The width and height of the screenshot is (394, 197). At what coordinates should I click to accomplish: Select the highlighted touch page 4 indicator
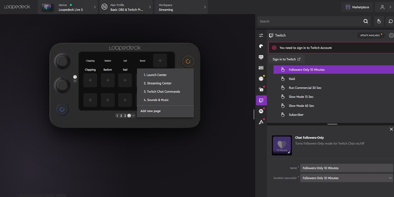tap(129, 116)
